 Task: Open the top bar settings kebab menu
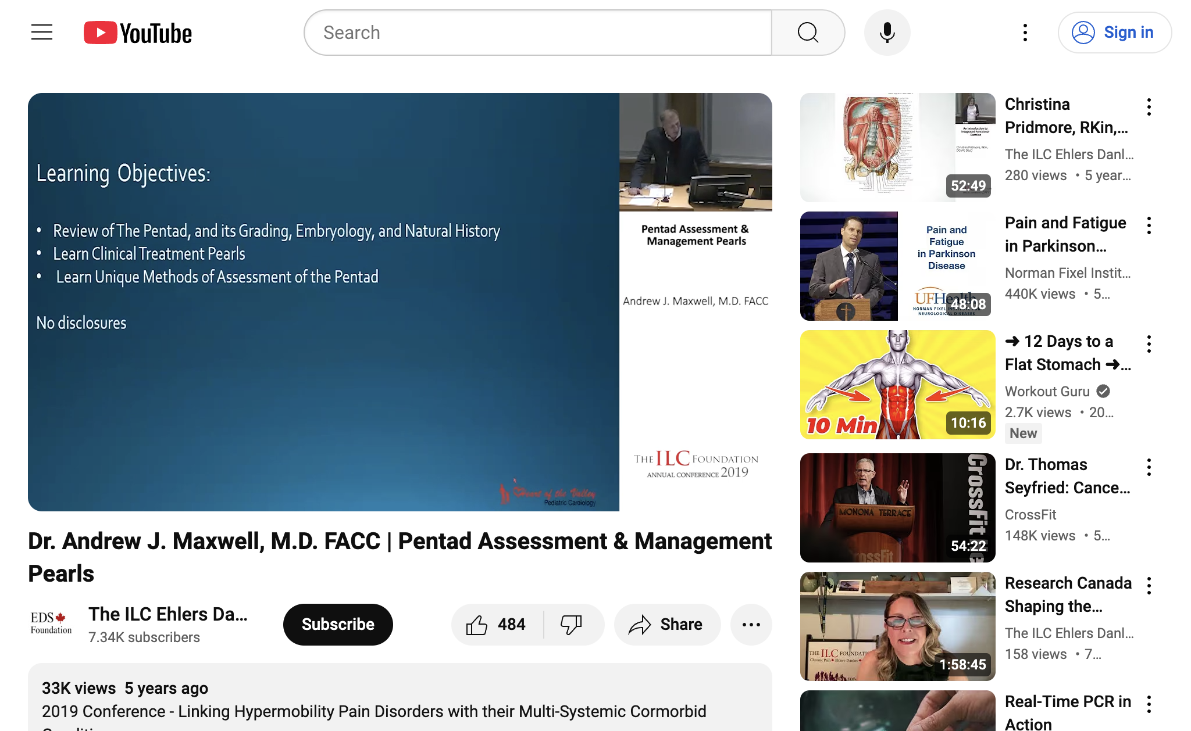tap(1025, 33)
